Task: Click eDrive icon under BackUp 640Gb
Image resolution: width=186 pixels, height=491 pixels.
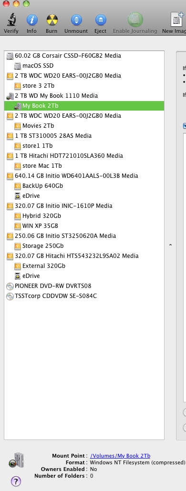Action: coord(18,196)
